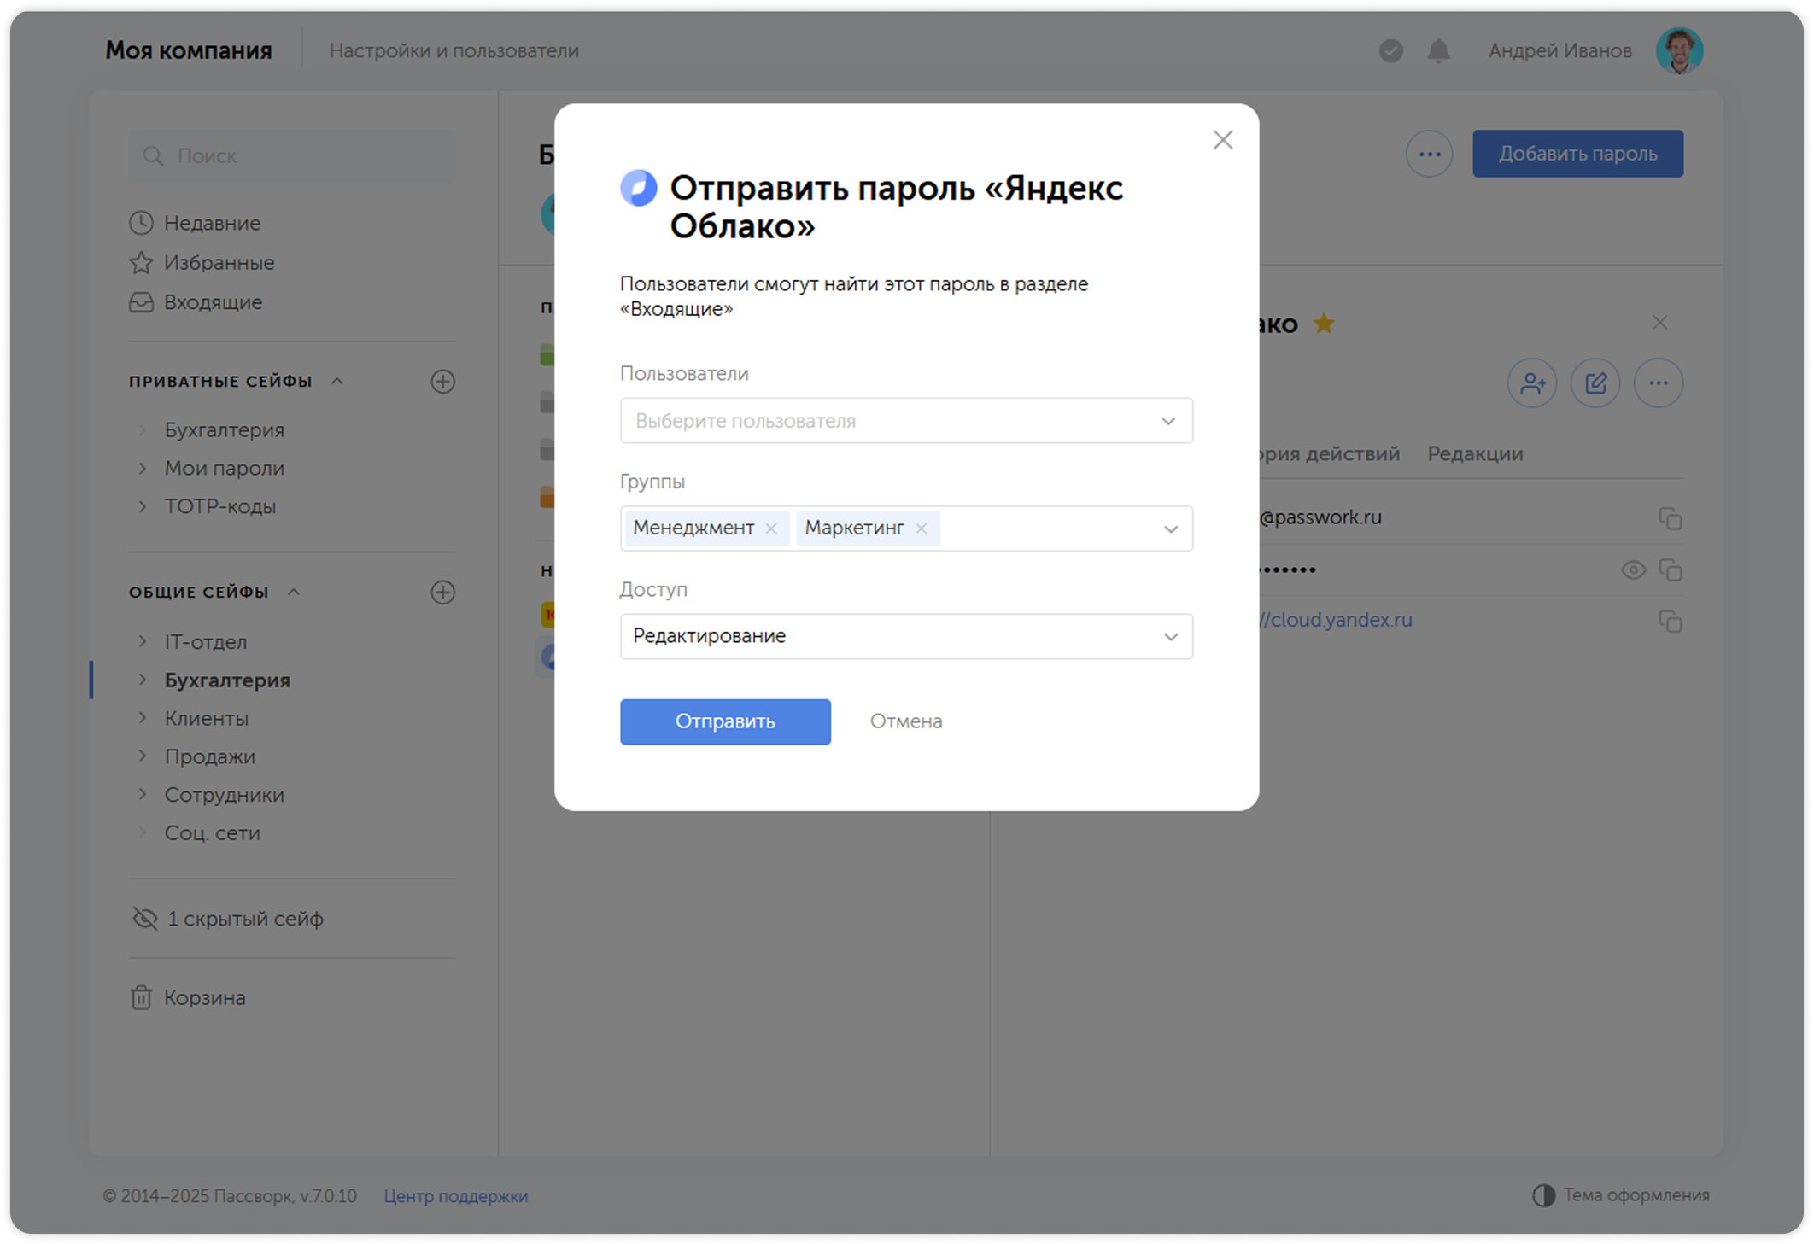Click the Добавить пароль button

[1577, 154]
